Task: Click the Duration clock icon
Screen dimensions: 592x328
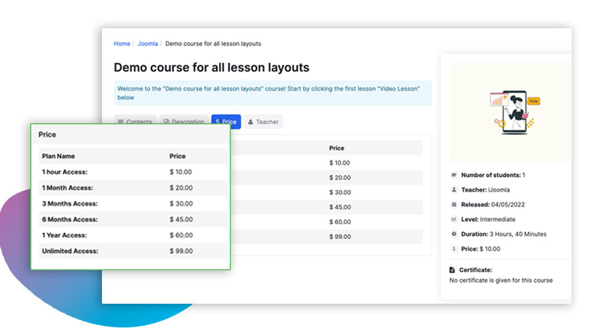Action: point(454,234)
